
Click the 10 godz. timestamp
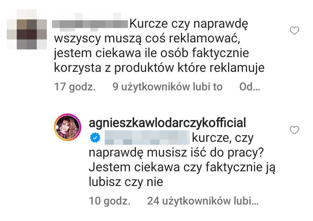tap(110, 201)
